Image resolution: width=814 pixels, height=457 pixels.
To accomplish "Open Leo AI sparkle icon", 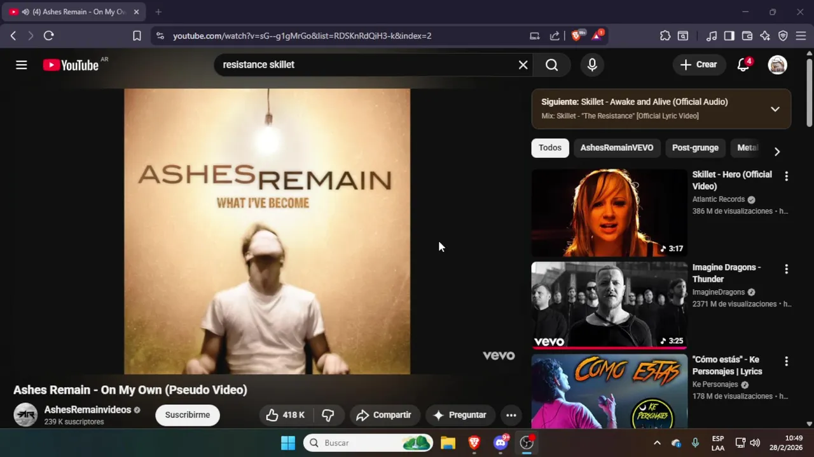I will click(765, 36).
